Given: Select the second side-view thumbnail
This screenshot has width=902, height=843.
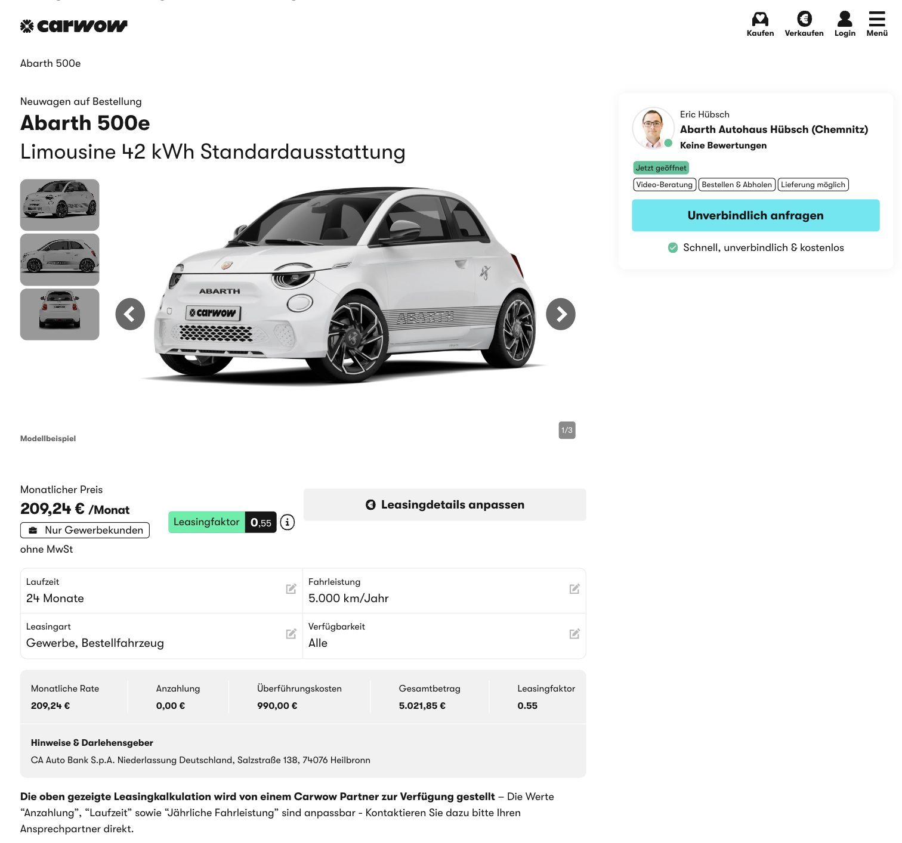Looking at the screenshot, I should coord(60,259).
